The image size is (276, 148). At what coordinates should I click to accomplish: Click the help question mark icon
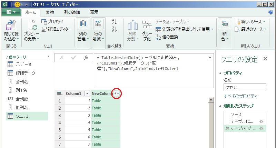click(271, 12)
